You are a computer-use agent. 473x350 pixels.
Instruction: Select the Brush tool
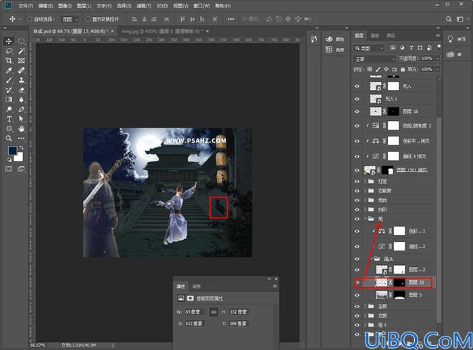pos(9,80)
